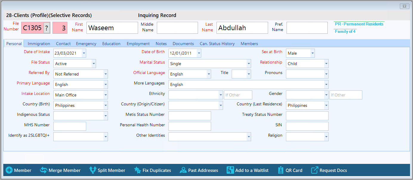Click the QR Card icon
This screenshot has width=413, height=180.
(281, 170)
